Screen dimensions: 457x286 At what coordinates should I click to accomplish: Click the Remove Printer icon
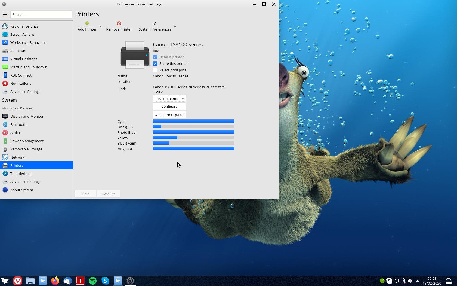119,23
